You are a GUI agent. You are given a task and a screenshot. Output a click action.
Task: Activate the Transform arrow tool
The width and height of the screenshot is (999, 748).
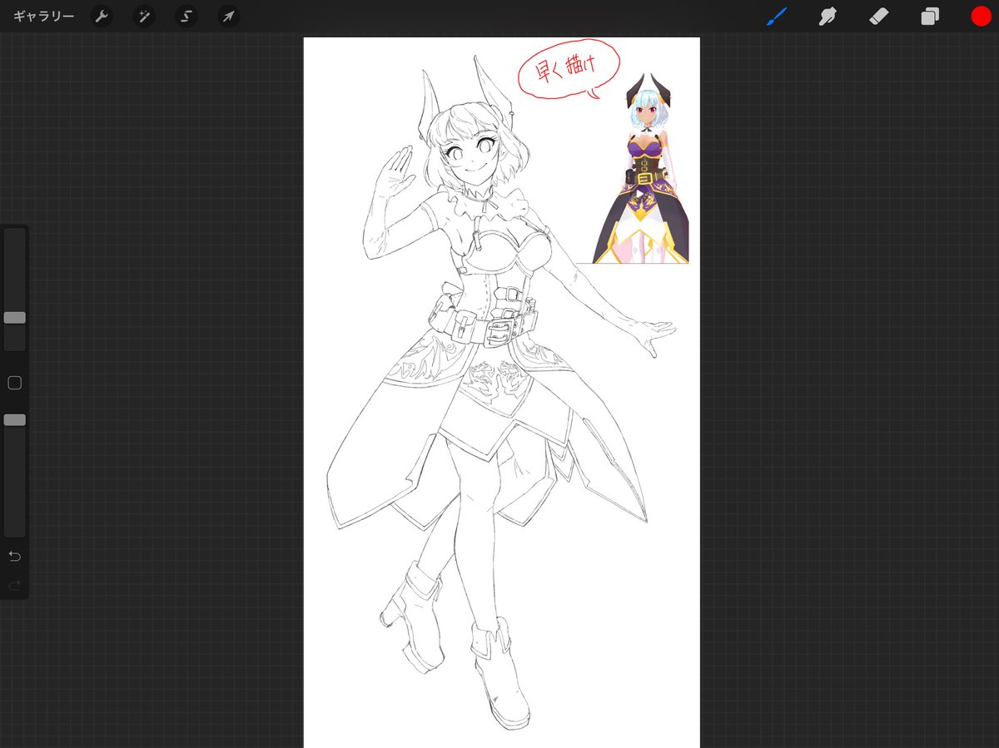coord(228,17)
